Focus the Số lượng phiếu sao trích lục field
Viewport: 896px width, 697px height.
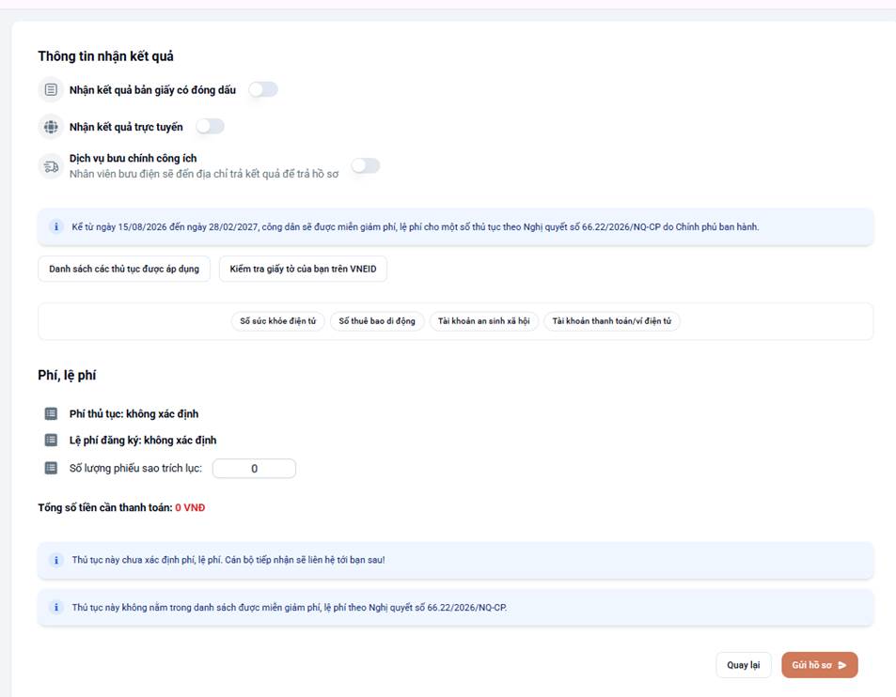click(254, 469)
